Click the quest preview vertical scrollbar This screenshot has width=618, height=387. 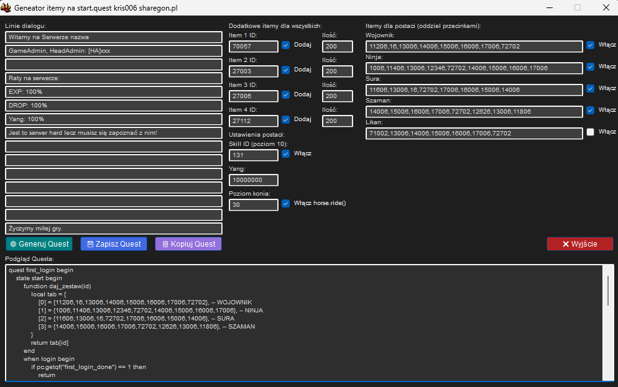(x=607, y=291)
